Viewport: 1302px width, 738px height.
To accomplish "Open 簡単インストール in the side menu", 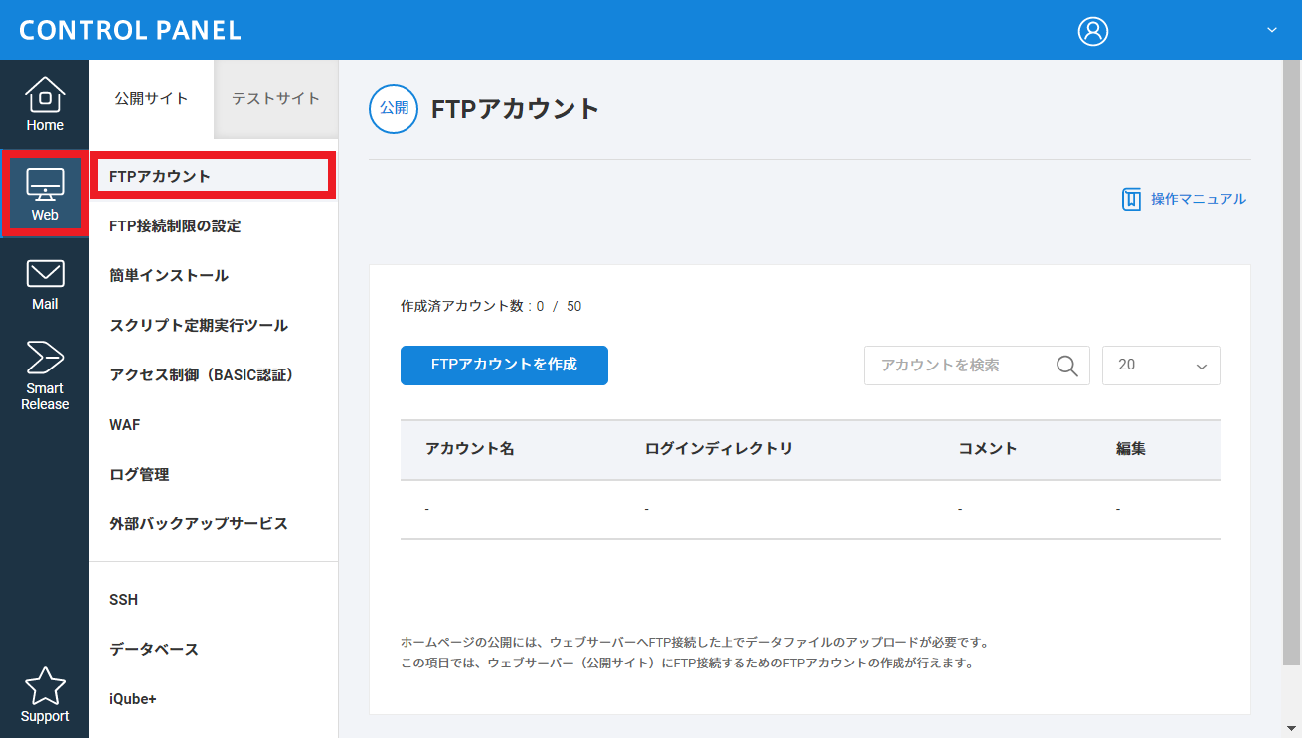I will tap(169, 276).
